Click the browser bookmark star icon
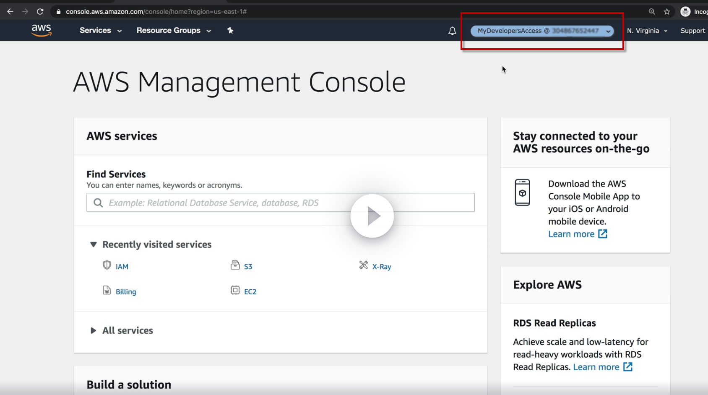The height and width of the screenshot is (395, 708). point(667,12)
